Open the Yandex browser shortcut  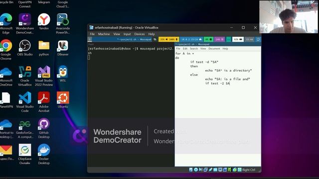coord(44,22)
